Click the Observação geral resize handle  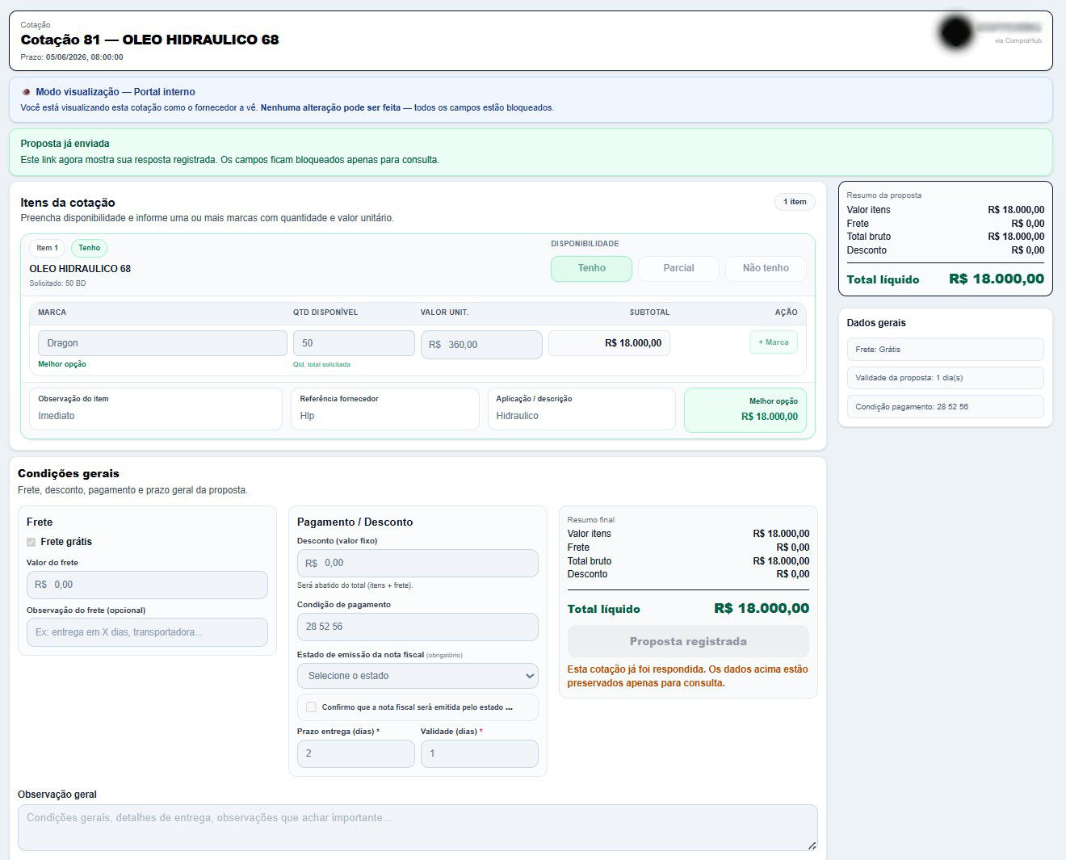812,845
